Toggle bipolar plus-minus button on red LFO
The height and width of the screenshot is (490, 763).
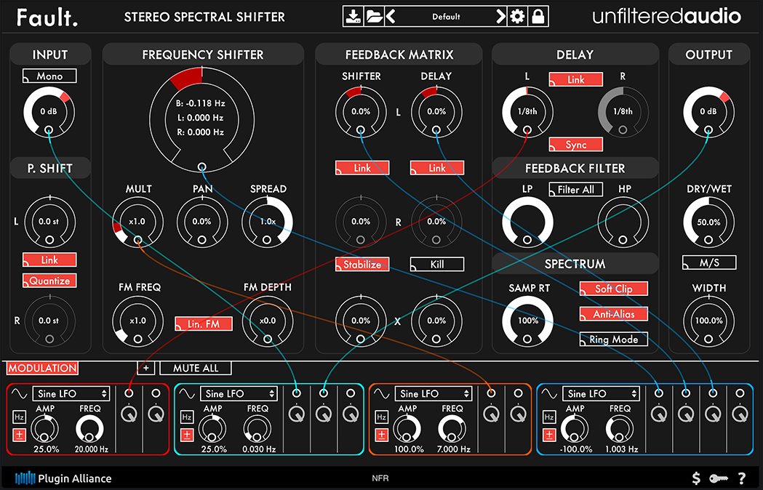click(20, 435)
